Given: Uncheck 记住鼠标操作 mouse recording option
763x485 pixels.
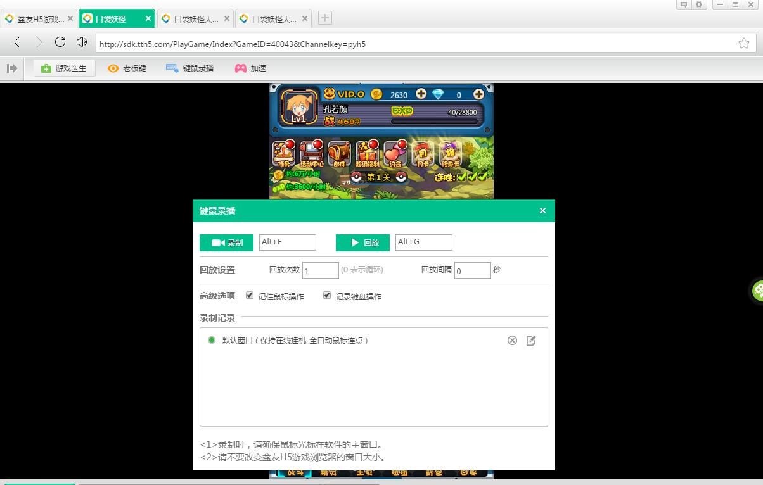Looking at the screenshot, I should click(250, 295).
